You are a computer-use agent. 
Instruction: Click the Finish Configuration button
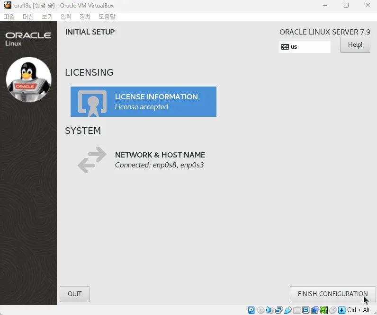click(x=332, y=294)
